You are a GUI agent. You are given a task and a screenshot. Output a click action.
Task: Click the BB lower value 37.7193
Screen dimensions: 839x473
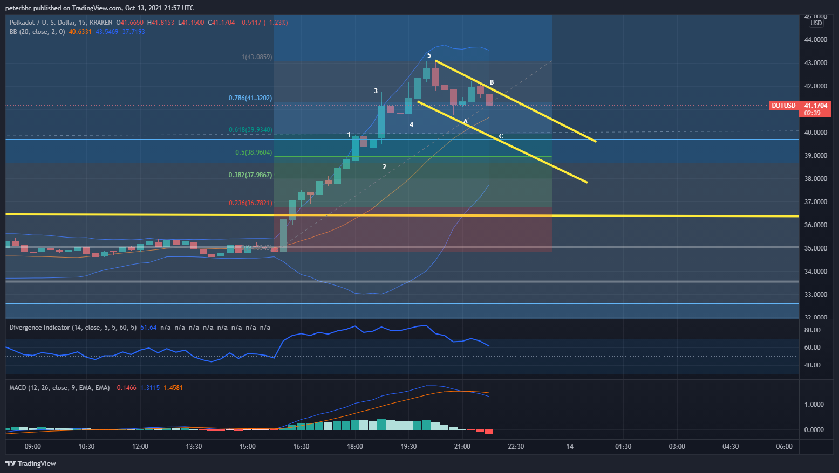coord(133,32)
